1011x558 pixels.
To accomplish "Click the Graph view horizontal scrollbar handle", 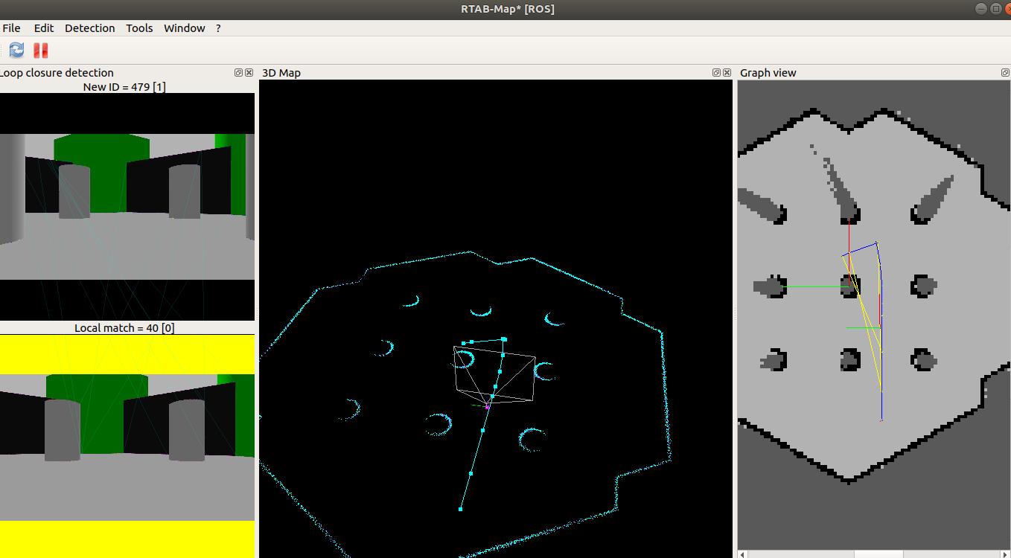I will point(878,554).
